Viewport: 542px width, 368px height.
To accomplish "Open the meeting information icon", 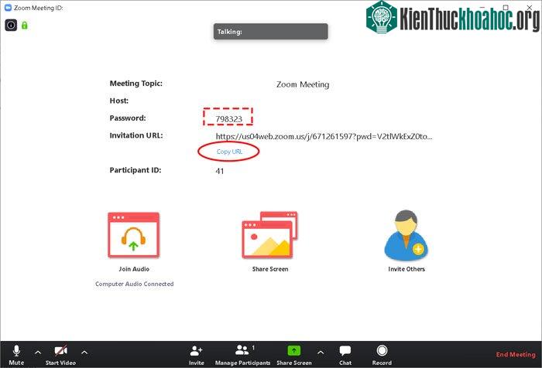I will click(x=11, y=25).
